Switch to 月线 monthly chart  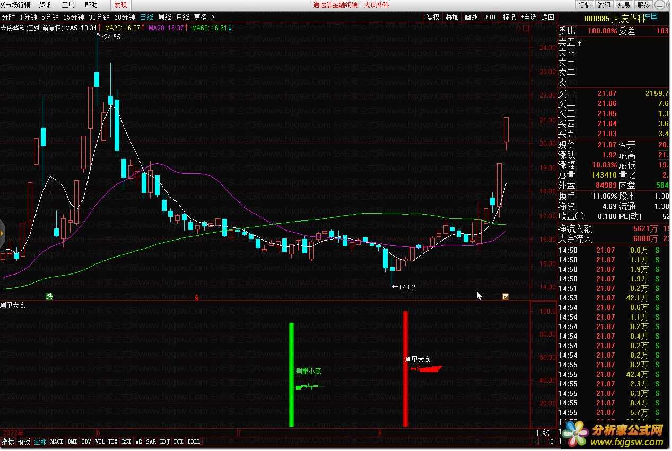(182, 17)
